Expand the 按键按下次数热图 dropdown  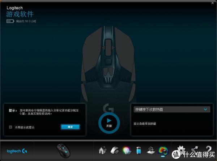click(x=172, y=109)
